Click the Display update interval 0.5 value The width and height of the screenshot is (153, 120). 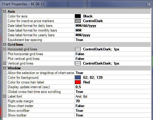tap(78, 87)
